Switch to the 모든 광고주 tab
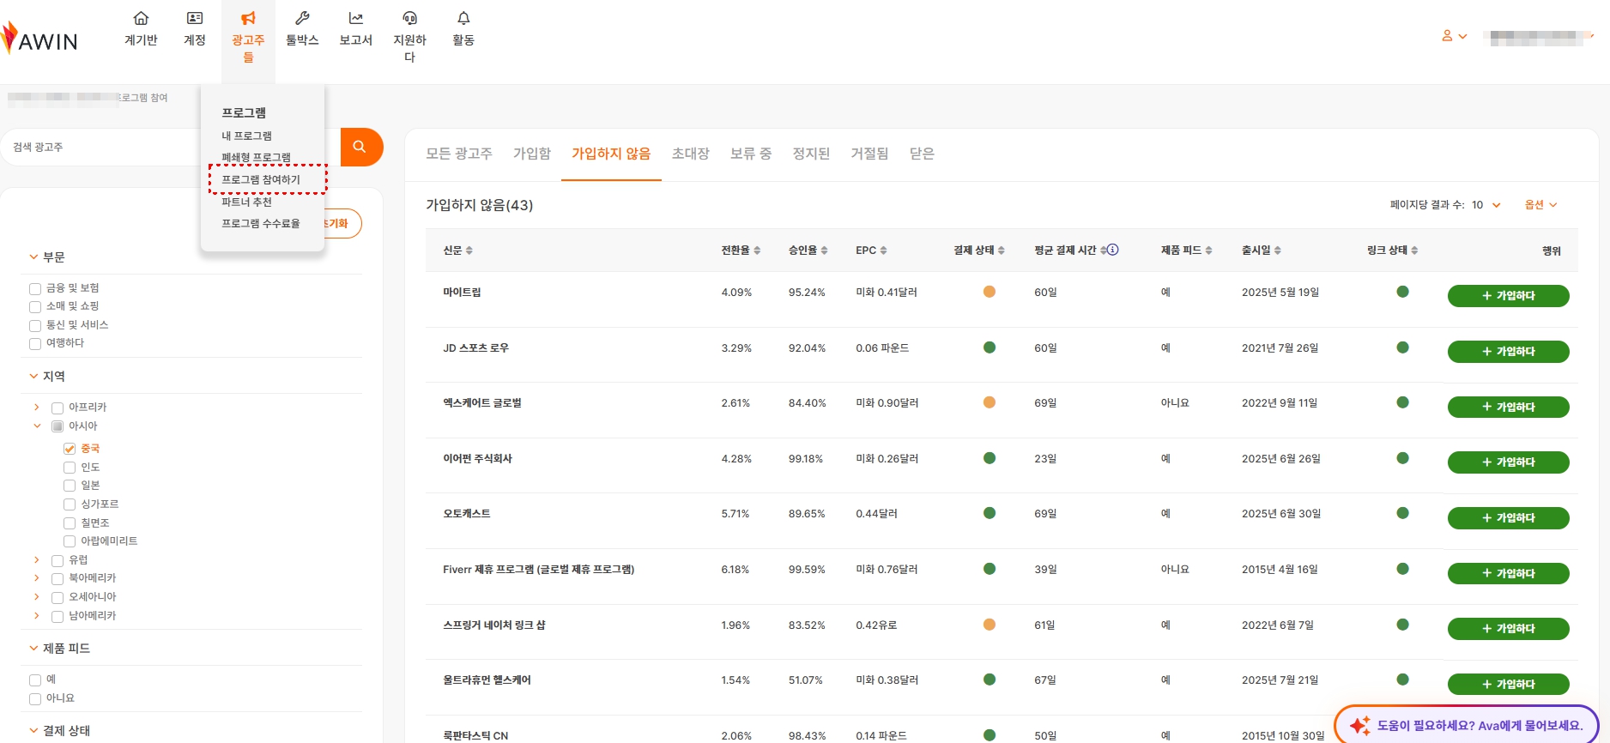 click(x=459, y=154)
